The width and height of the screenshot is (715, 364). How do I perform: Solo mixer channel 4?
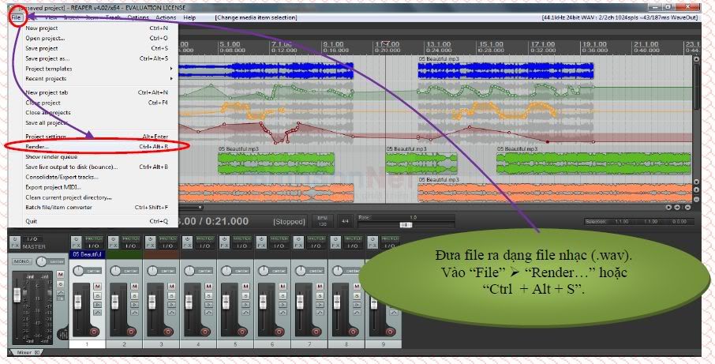207,295
